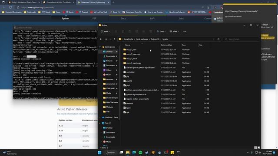This screenshot has width=278, height=156.
Task: Select the activate-global-python-argcomplete file
Action: 140,68
